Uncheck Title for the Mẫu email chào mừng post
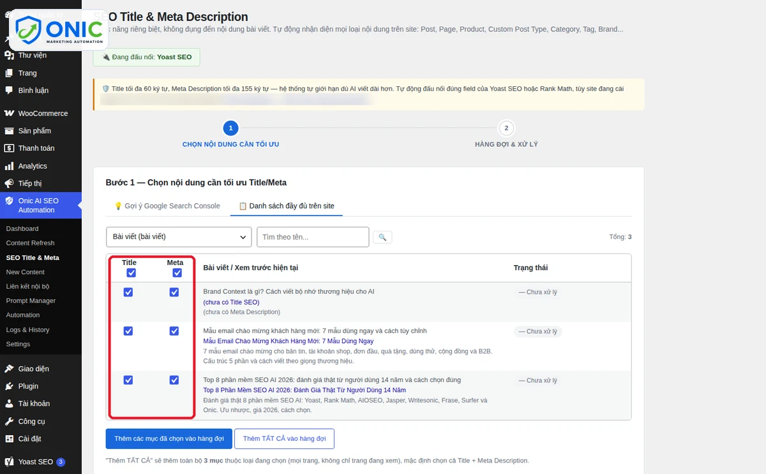Screen dimensions: 766x474 click(x=128, y=331)
